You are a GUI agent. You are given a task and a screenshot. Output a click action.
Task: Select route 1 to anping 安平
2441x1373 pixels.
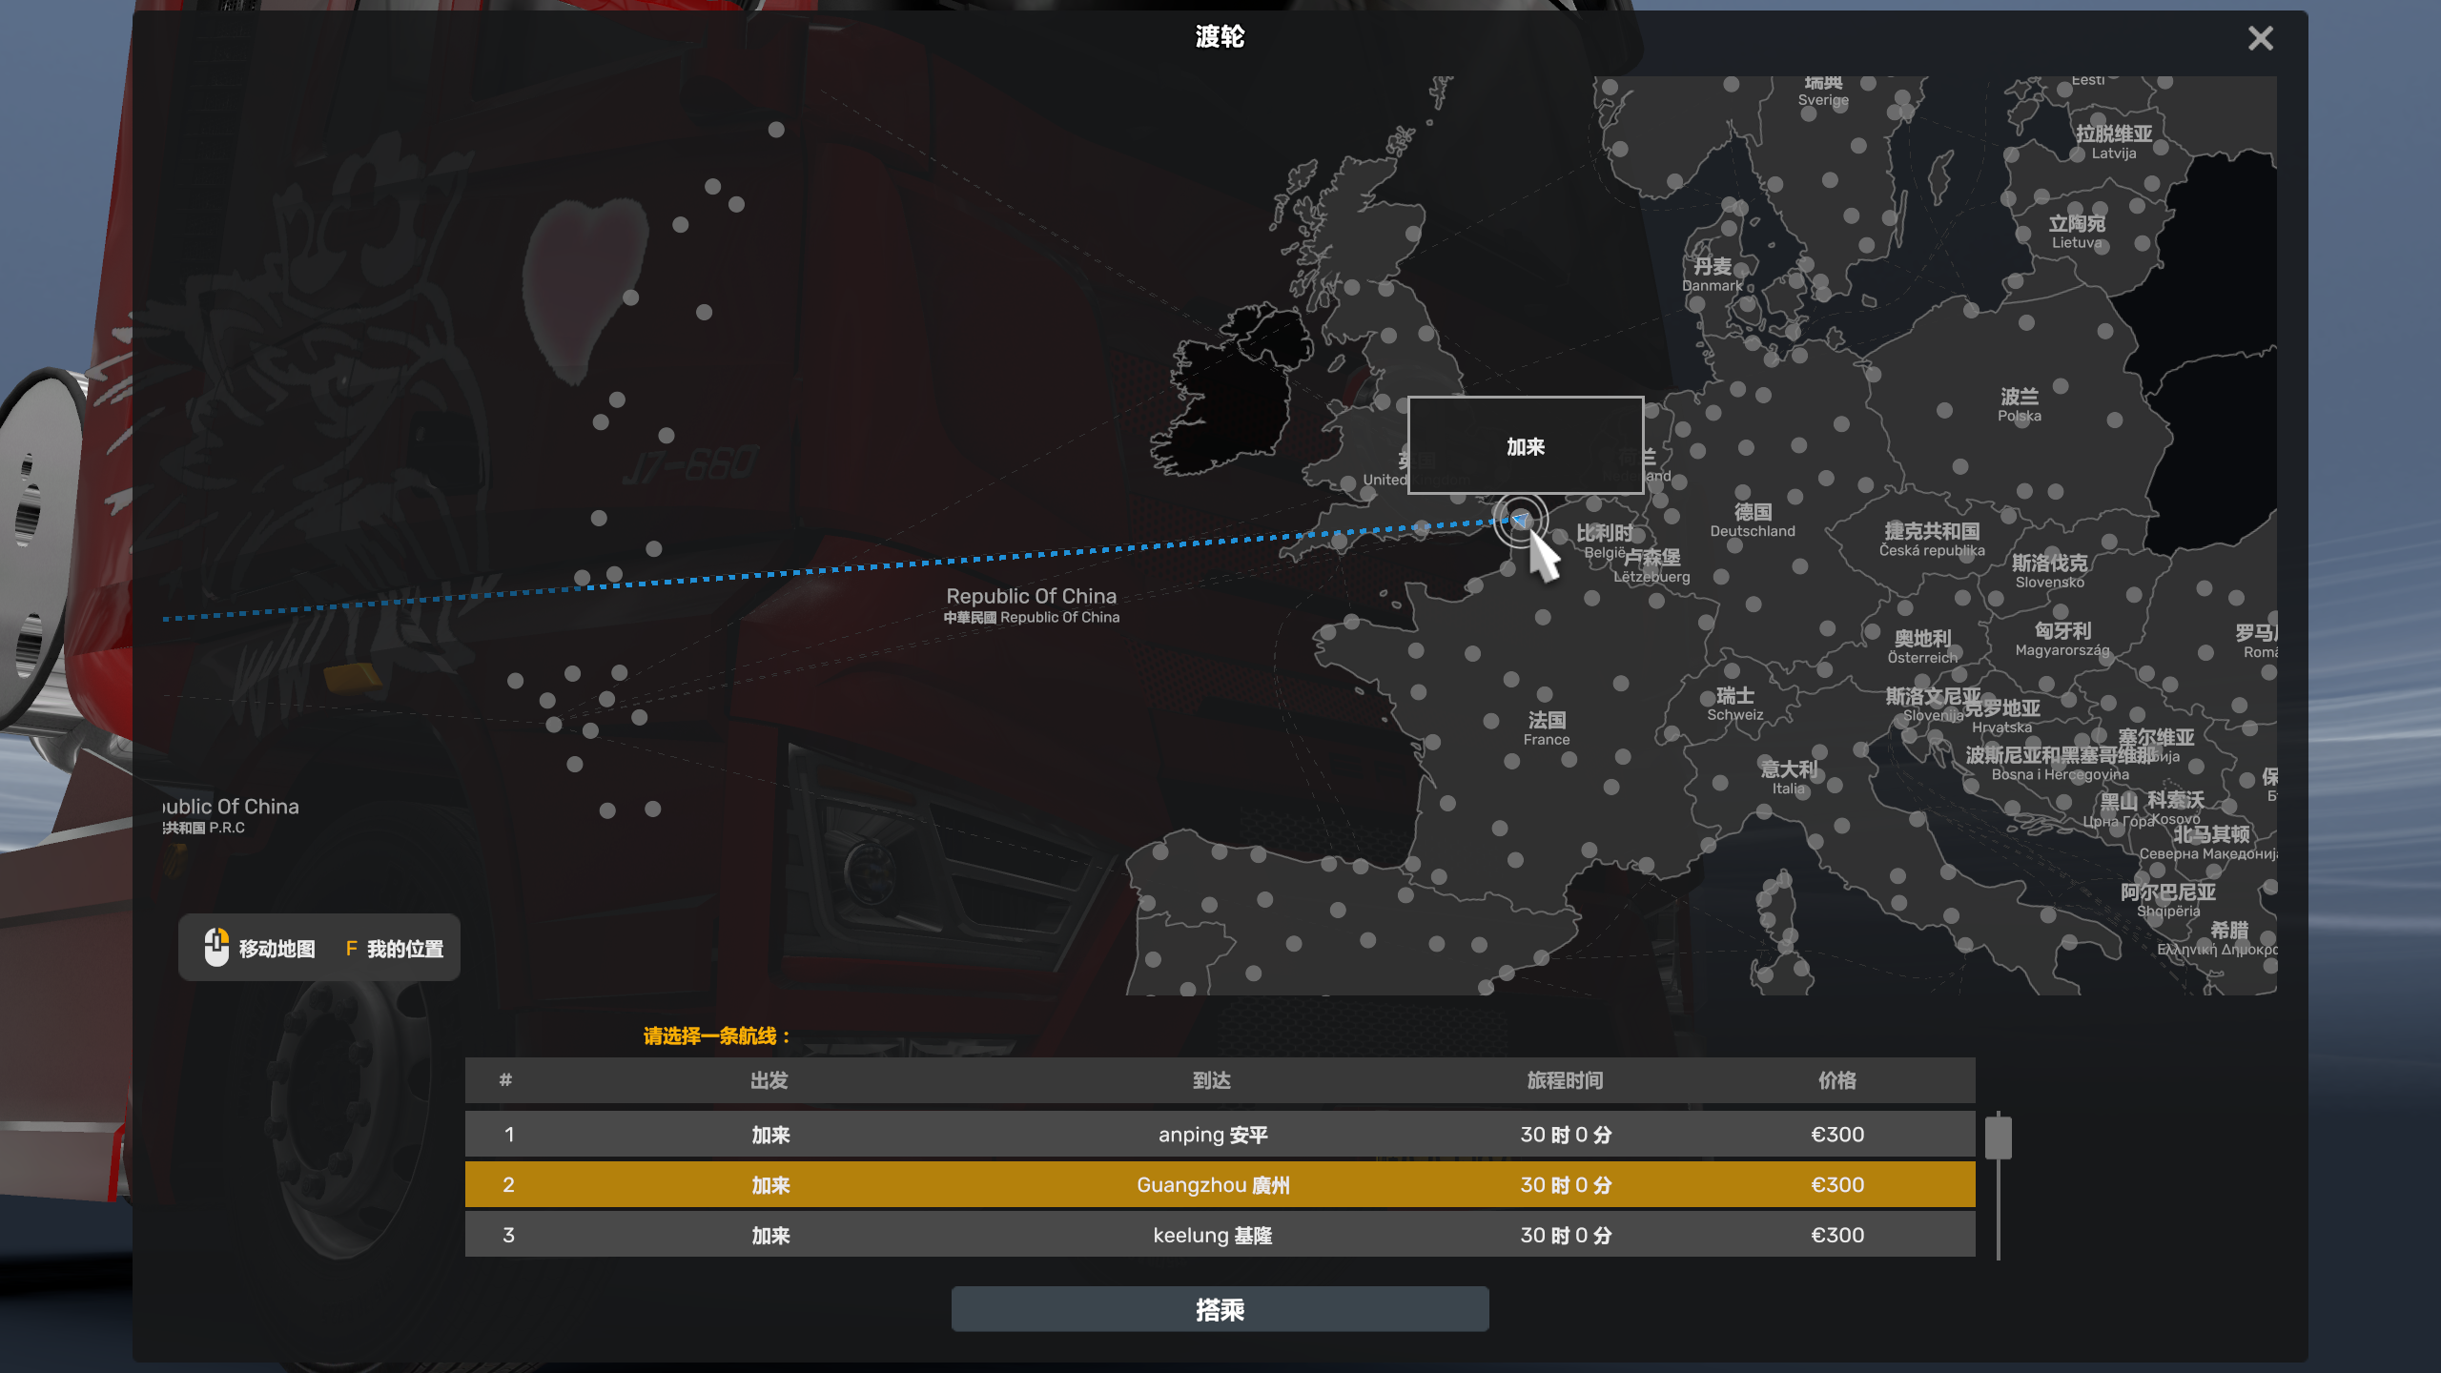point(1220,1135)
